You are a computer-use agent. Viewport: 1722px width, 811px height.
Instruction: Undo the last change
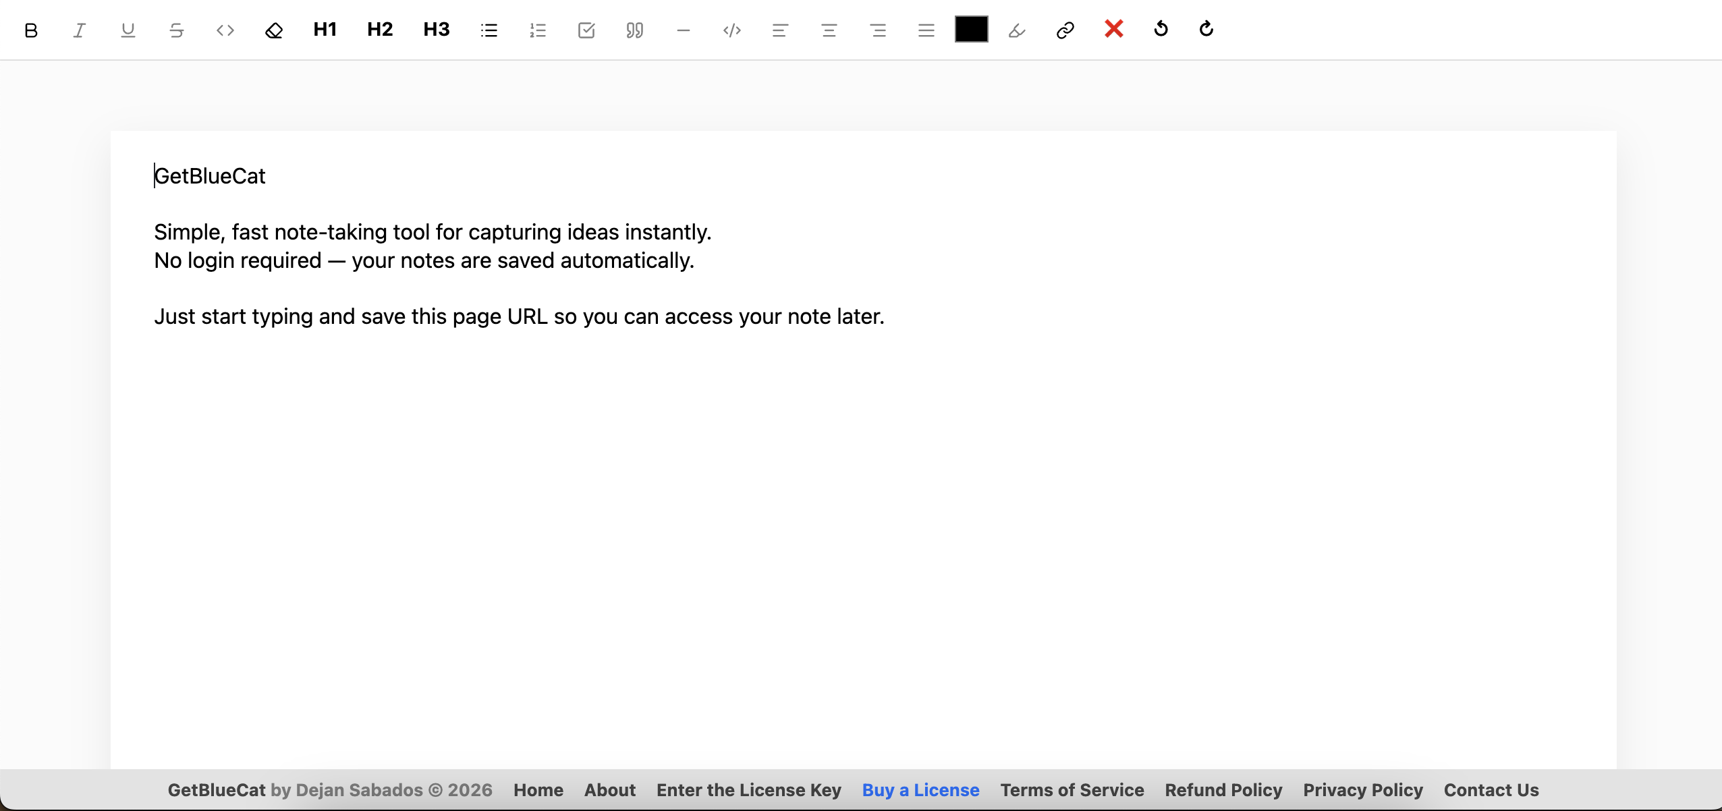(x=1161, y=29)
